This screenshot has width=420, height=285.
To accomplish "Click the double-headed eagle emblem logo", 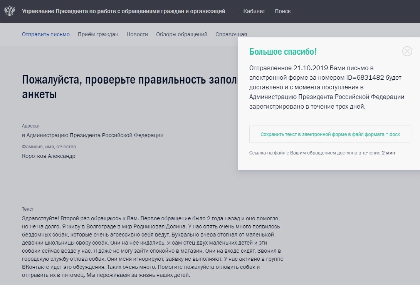I will click(10, 11).
